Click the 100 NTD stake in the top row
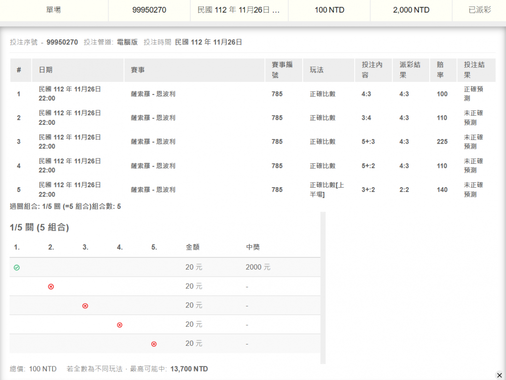Image resolution: width=506 pixels, height=380 pixels. [329, 10]
